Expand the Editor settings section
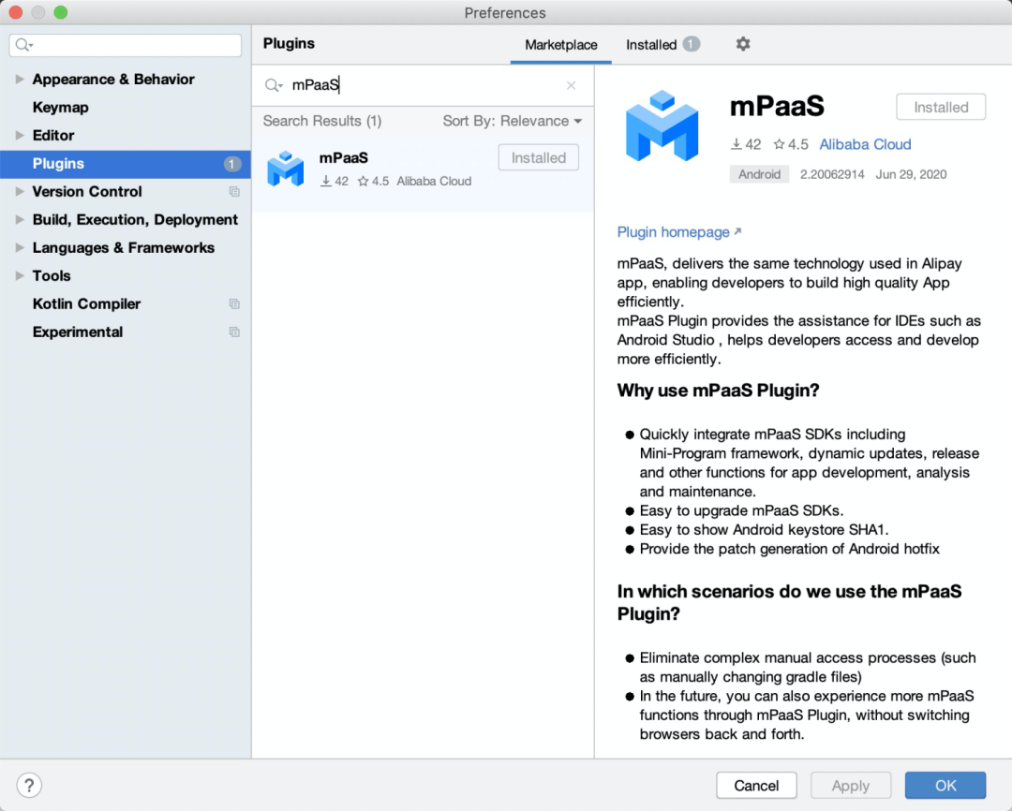This screenshot has height=811, width=1012. point(20,136)
